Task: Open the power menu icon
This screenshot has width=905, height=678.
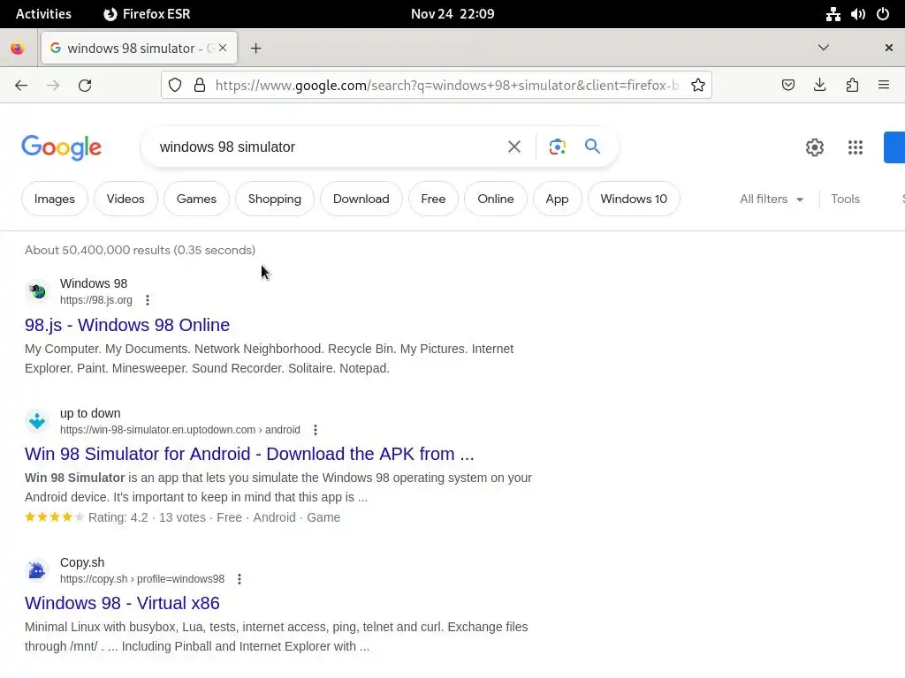Action: coord(883,14)
